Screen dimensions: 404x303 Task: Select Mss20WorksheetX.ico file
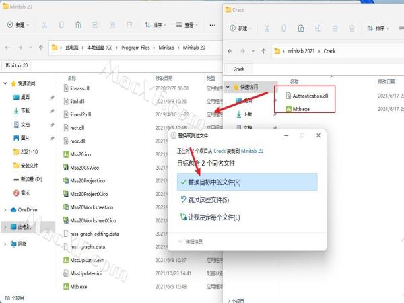point(93,221)
